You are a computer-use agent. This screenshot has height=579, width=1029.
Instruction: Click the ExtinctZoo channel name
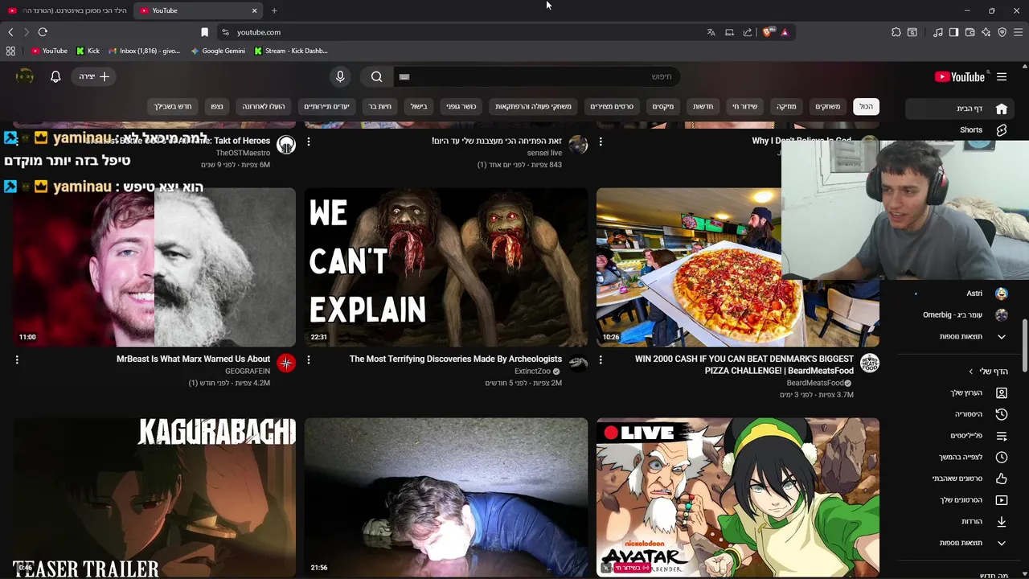click(532, 372)
